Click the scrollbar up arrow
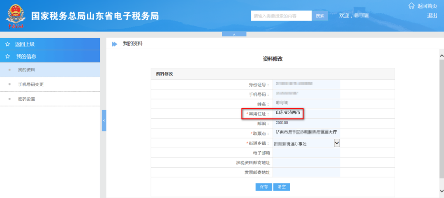444x198 pixels. pos(442,56)
